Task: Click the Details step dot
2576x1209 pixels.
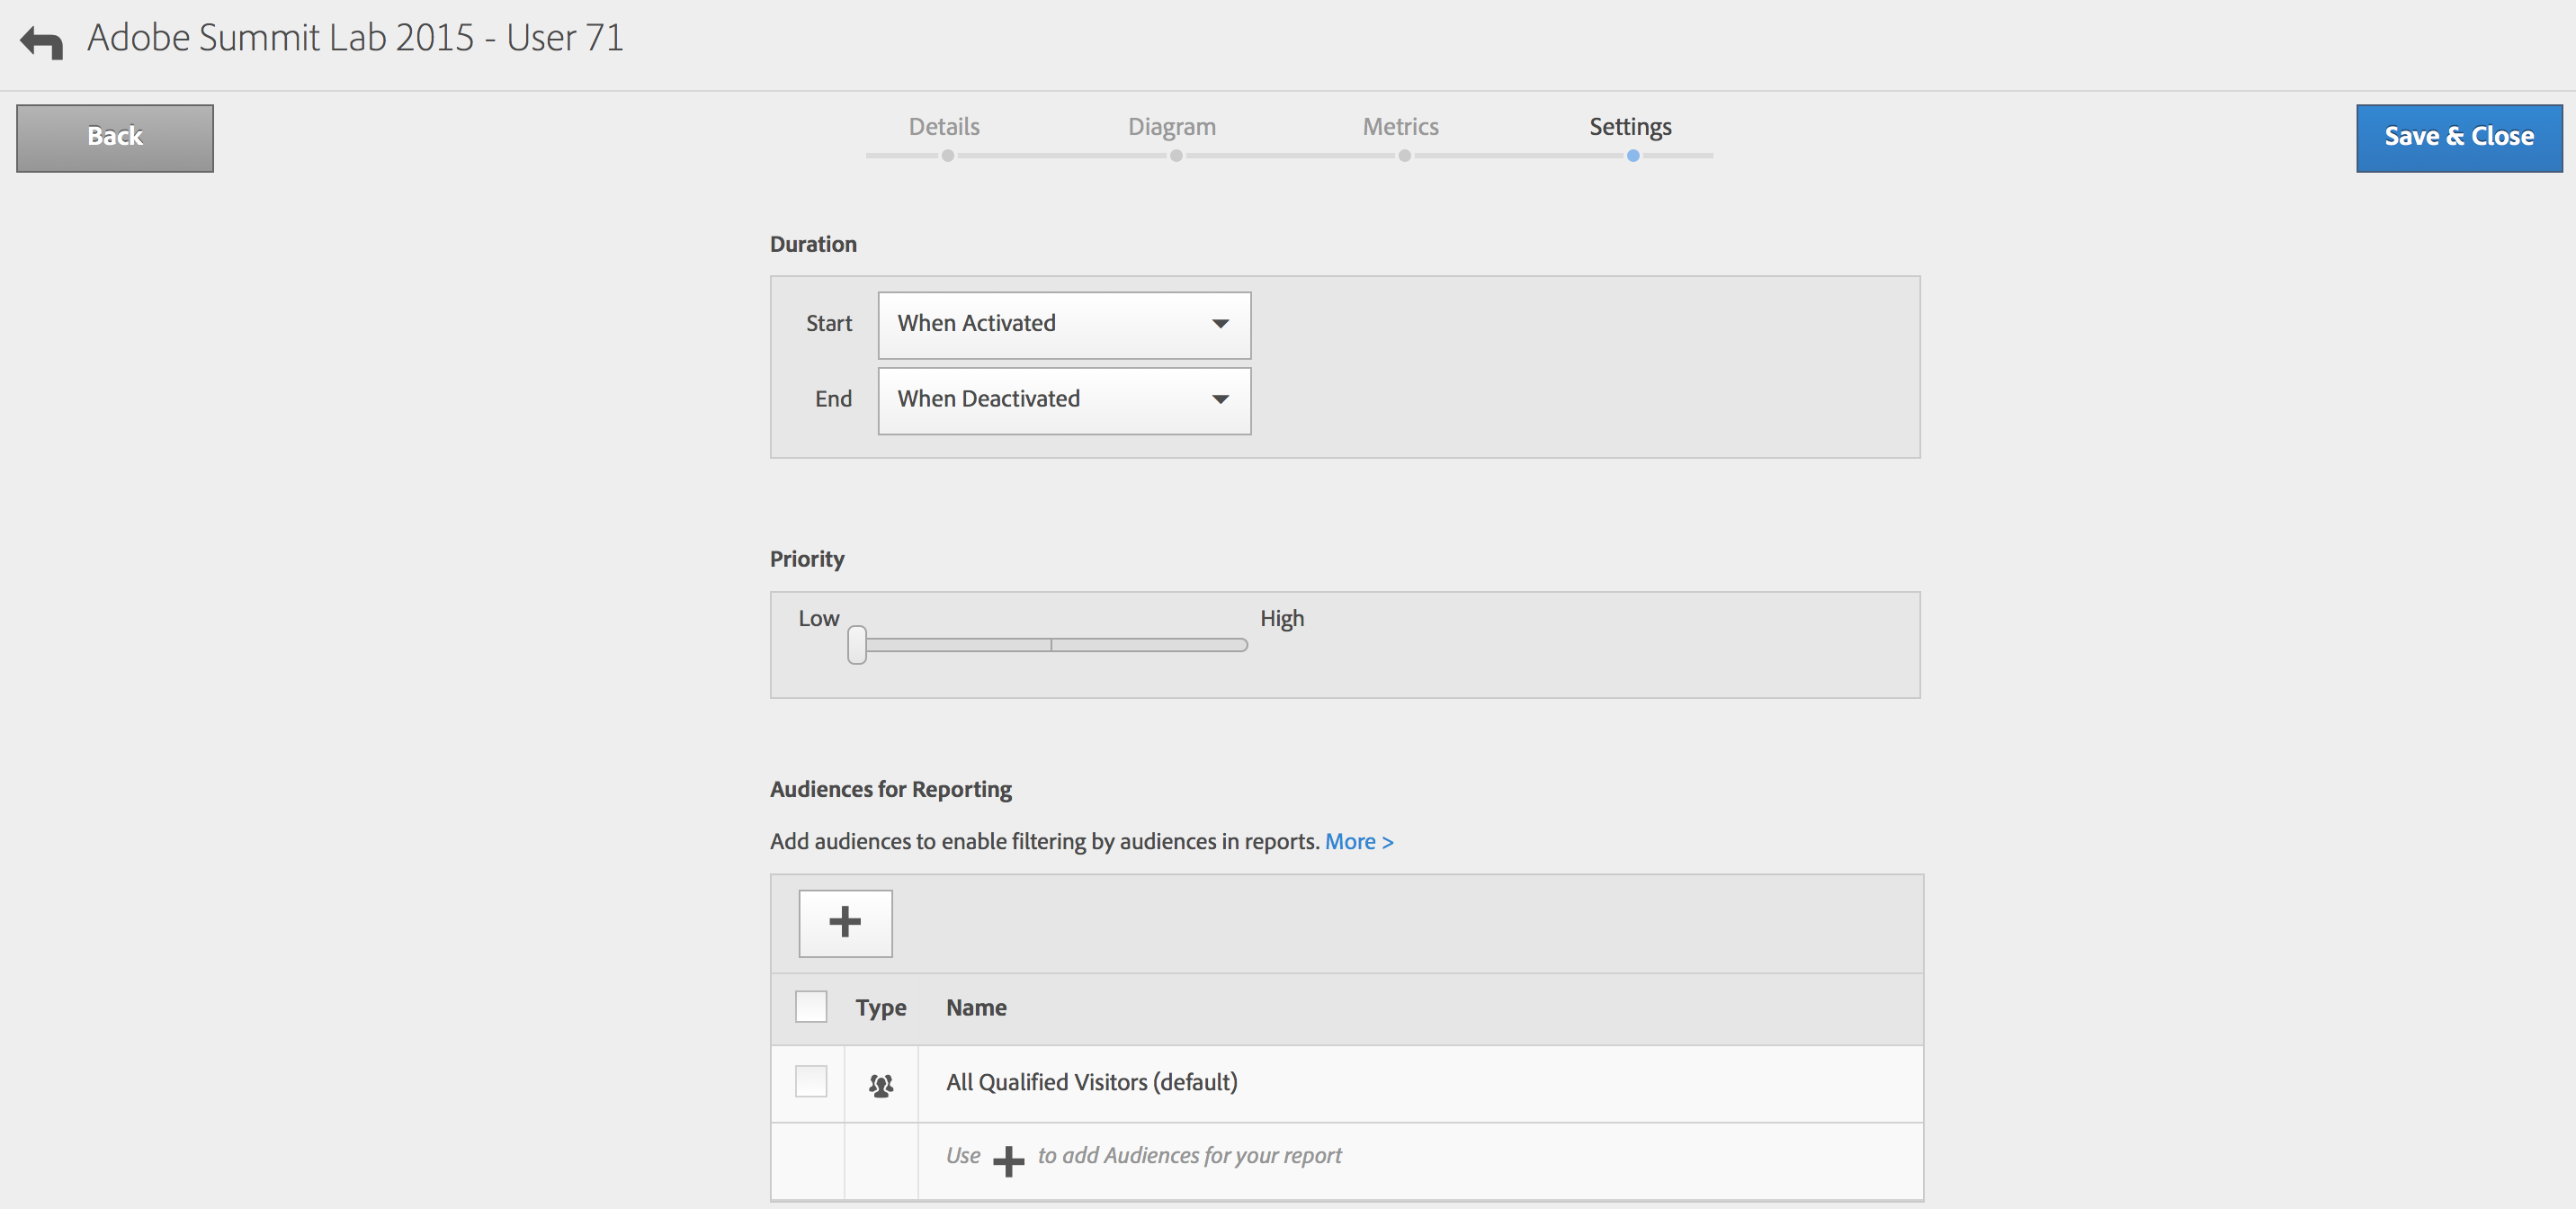Action: tap(947, 156)
